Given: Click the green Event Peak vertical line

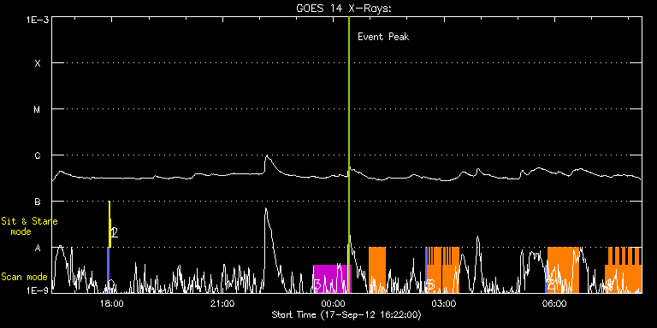Looking at the screenshot, I should [x=349, y=155].
